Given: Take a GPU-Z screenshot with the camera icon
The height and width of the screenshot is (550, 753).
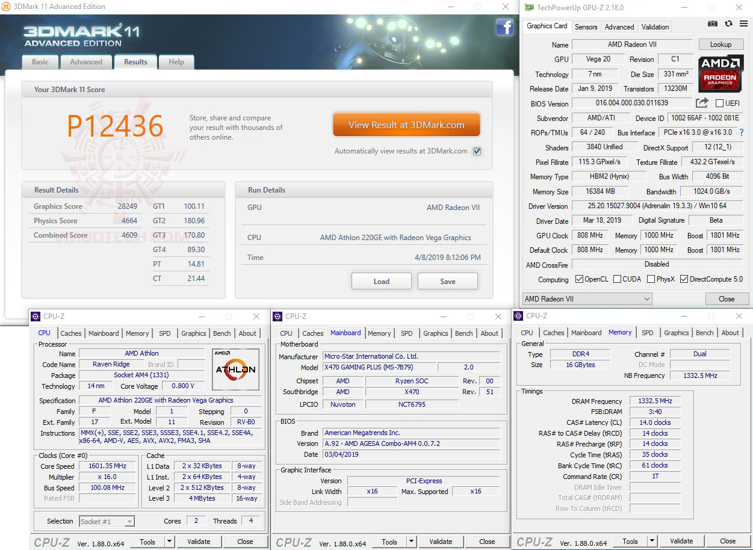Looking at the screenshot, I should pos(713,24).
